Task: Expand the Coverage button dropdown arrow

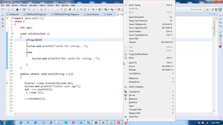Action: pos(109,9)
